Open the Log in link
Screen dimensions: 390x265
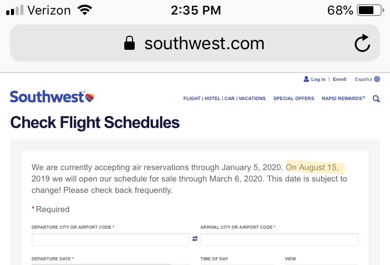pyautogui.click(x=318, y=79)
